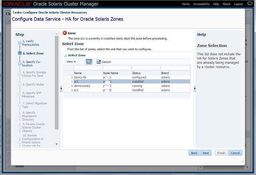This screenshot has width=256, height=175.
Task: Select the highlighted zc1 installed row
Action: point(127,81)
